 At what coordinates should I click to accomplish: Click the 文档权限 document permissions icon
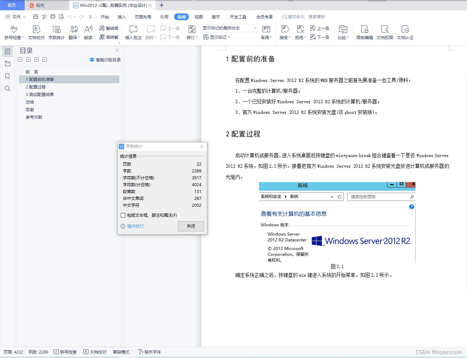point(385,32)
